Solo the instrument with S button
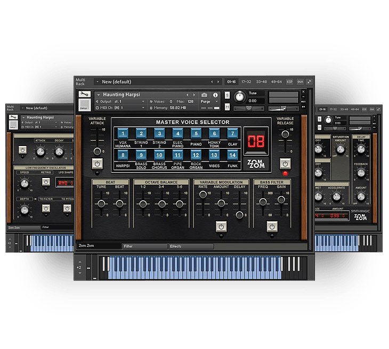This screenshot has width=389, height=349. pyautogui.click(x=227, y=95)
